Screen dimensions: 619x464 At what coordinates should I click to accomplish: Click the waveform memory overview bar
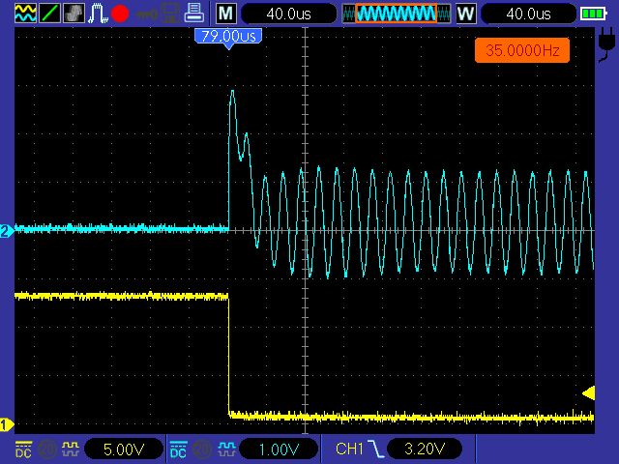coord(396,14)
